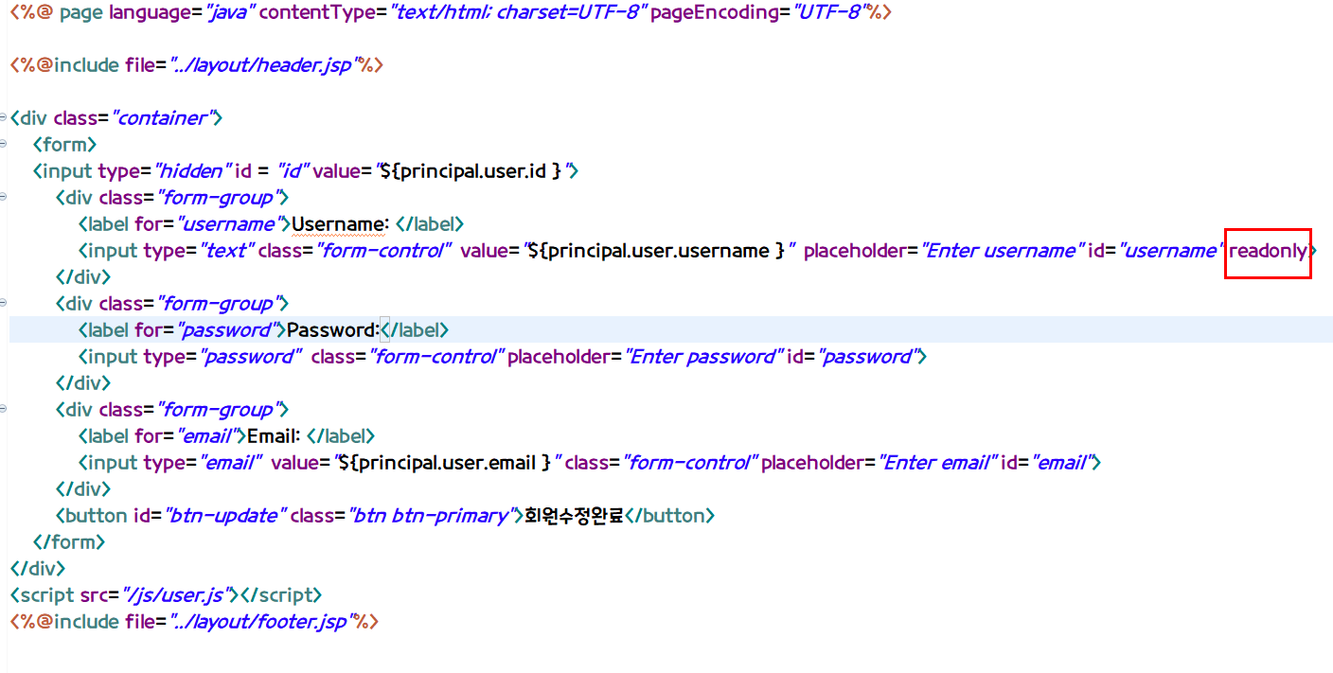Screen dimensions: 1333x673
Task: Collapse the fold marker of the username form-group div
Action: pos(4,198)
